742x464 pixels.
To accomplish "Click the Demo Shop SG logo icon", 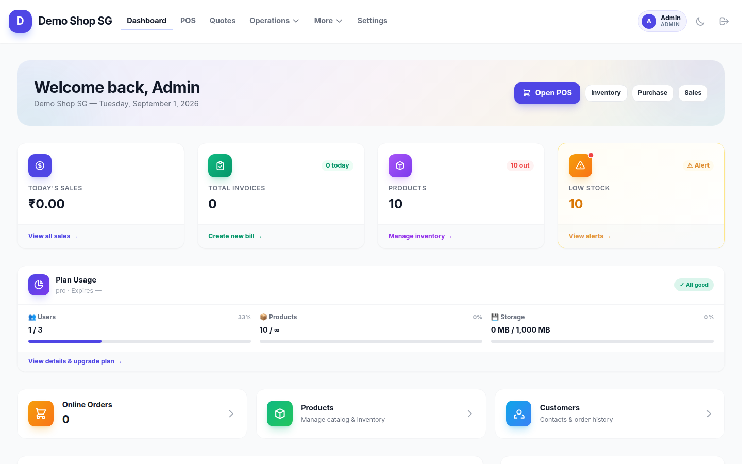I will (20, 21).
